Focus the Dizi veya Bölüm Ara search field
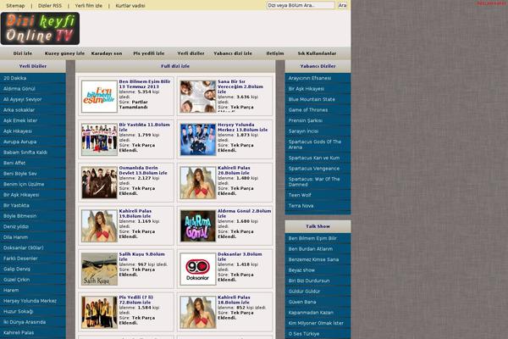 pos(301,5)
